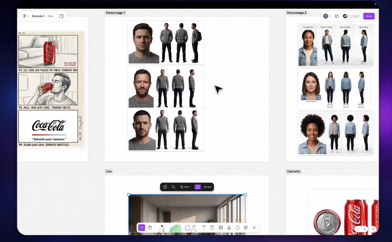This screenshot has width=392, height=242.
Task: Zoom in with plus button
Action: pyautogui.click(x=364, y=229)
